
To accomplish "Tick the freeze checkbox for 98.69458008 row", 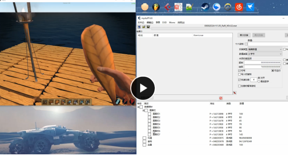I will (144, 138).
